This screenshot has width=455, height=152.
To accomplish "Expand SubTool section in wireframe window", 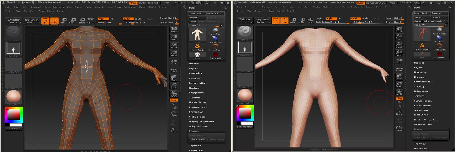I will pyautogui.click(x=194, y=64).
